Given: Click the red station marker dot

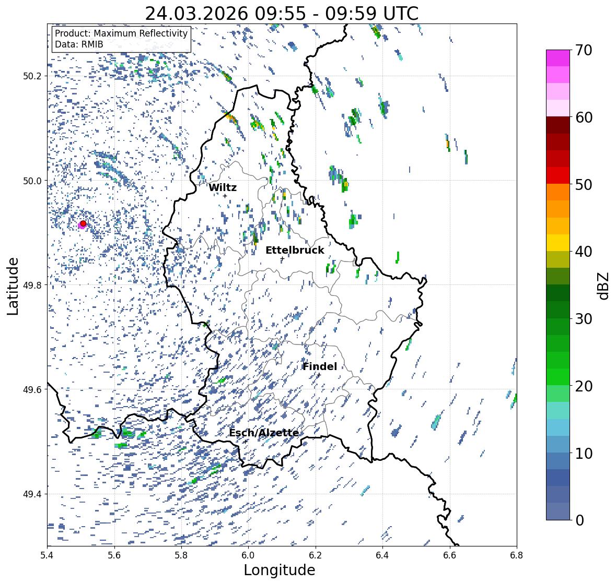Looking at the screenshot, I should click(x=83, y=223).
